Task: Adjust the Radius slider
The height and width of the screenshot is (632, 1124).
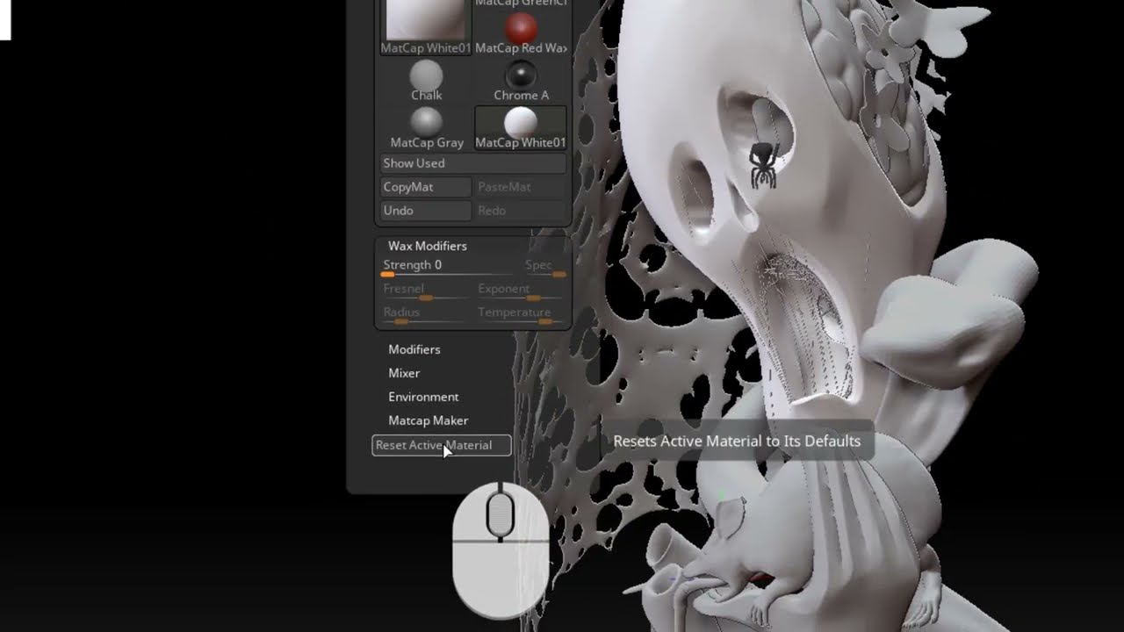Action: (x=426, y=314)
